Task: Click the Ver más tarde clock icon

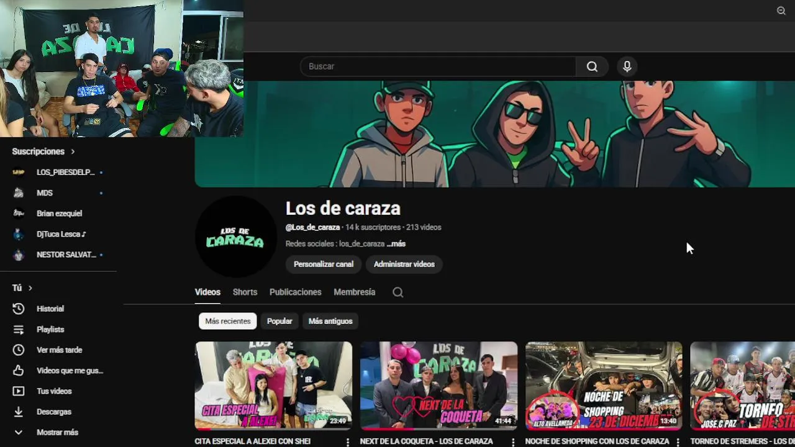Action: point(19,350)
